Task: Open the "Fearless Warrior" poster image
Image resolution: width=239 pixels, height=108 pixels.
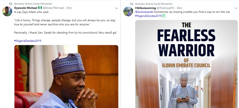Action: point(186,65)
